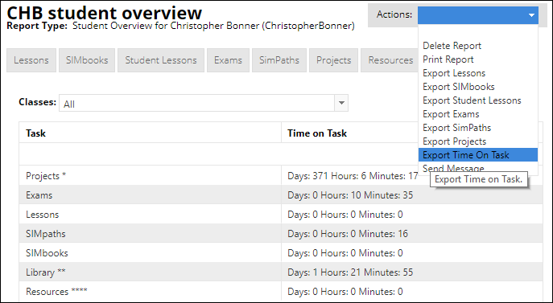
Task: Click time value Days: 371 Hours: 6
Action: [353, 176]
